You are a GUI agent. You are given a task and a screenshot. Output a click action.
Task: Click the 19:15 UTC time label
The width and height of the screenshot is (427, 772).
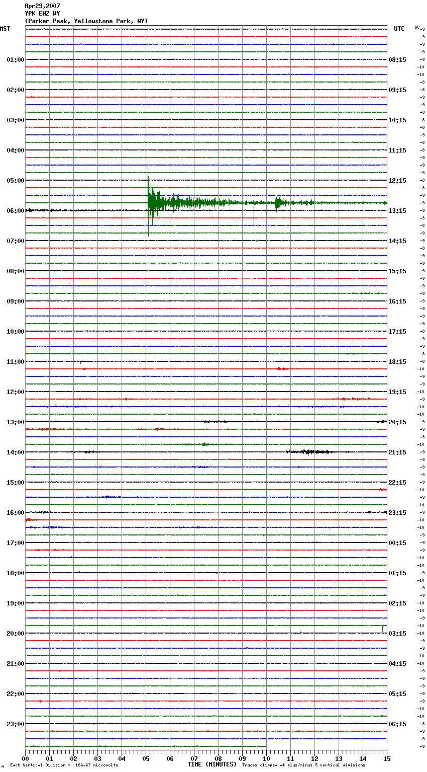[x=397, y=392]
